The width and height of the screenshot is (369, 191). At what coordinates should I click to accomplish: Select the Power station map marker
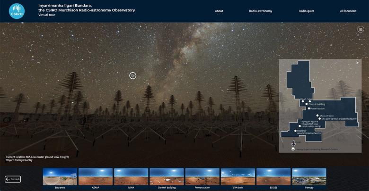309,108
